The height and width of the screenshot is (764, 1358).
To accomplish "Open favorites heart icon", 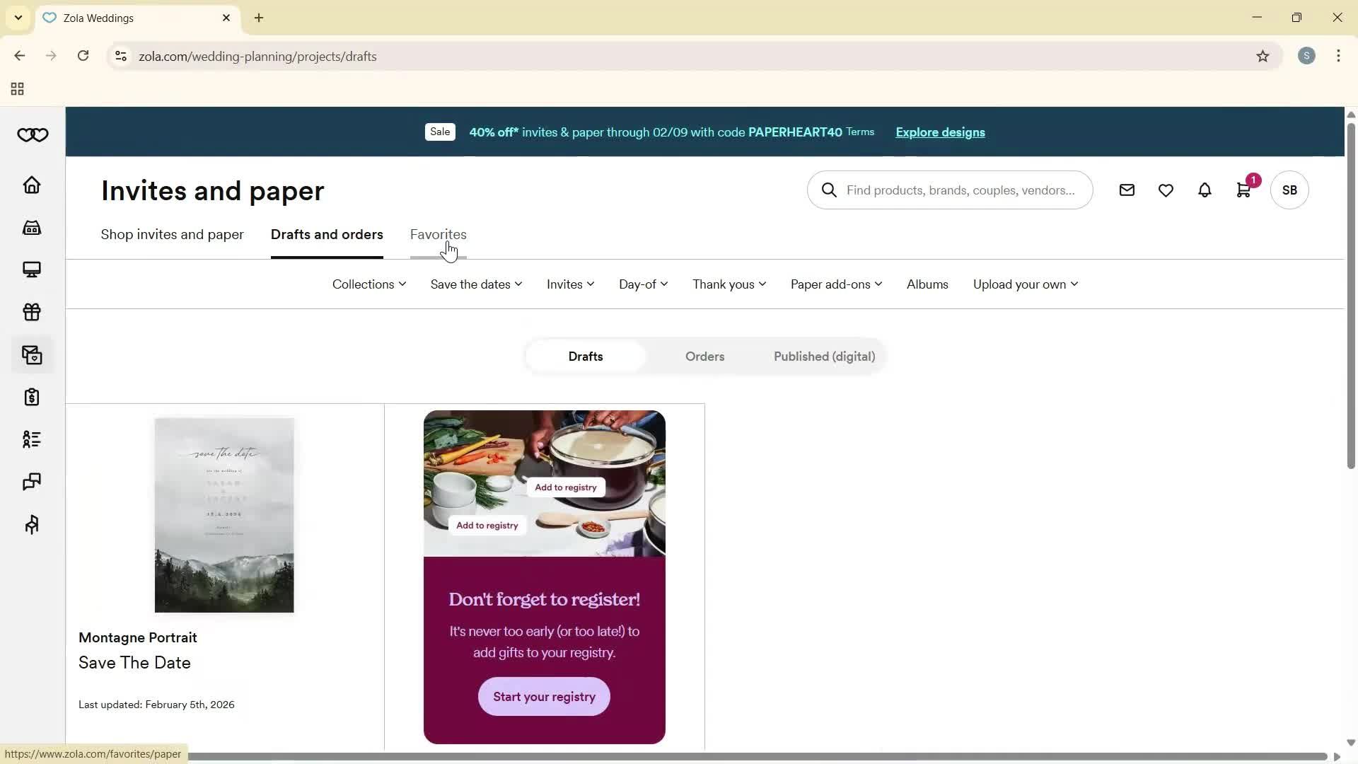I will (1166, 190).
